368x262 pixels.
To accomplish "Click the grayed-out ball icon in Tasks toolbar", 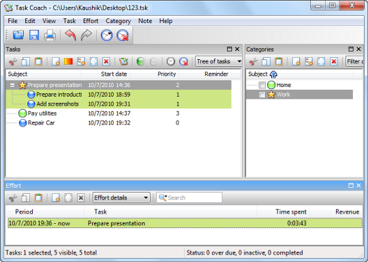I will 154,62.
